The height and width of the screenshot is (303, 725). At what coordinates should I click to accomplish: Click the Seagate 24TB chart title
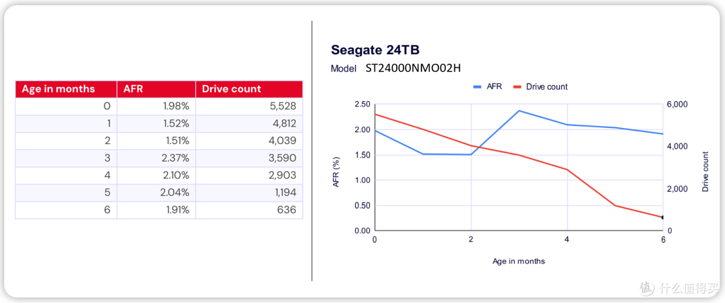pyautogui.click(x=369, y=50)
